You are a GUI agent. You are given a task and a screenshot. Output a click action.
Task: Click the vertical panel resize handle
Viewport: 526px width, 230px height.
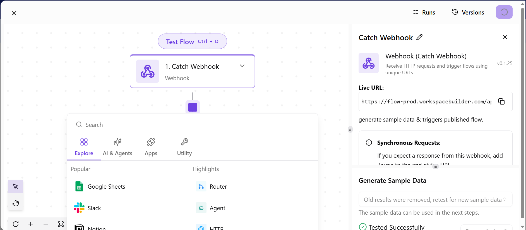pos(350,129)
